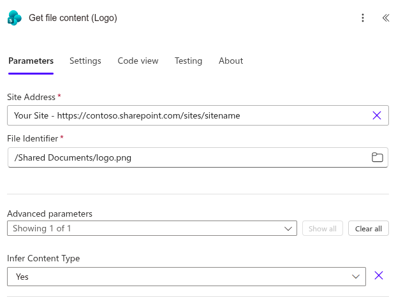This screenshot has width=396, height=297.
Task: Collapse the panel with double chevron
Action: [386, 18]
